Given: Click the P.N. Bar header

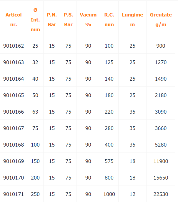Looking at the screenshot, I should click(52, 20).
